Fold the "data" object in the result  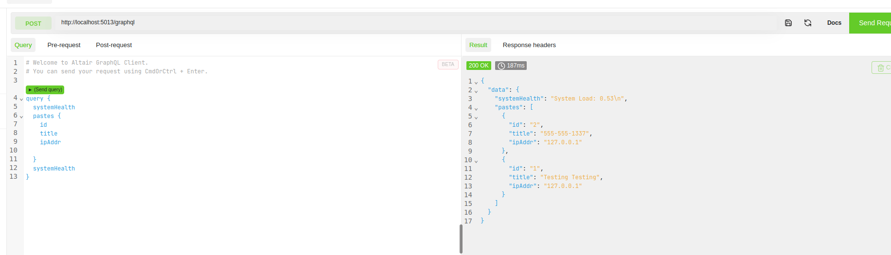point(476,91)
